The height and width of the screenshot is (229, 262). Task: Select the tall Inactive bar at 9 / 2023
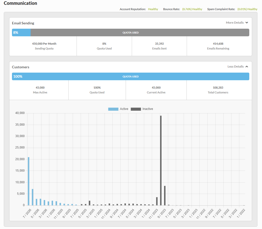pyautogui.click(x=161, y=160)
